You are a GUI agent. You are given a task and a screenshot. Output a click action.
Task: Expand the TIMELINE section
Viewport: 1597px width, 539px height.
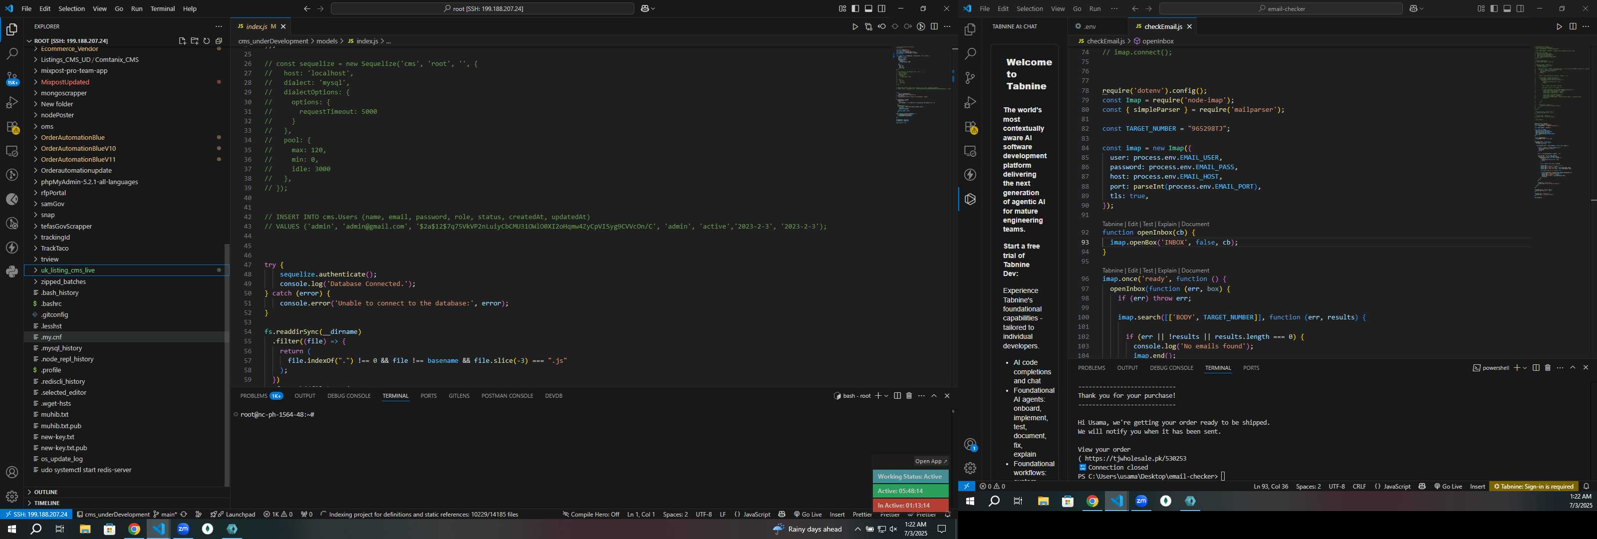(126, 503)
